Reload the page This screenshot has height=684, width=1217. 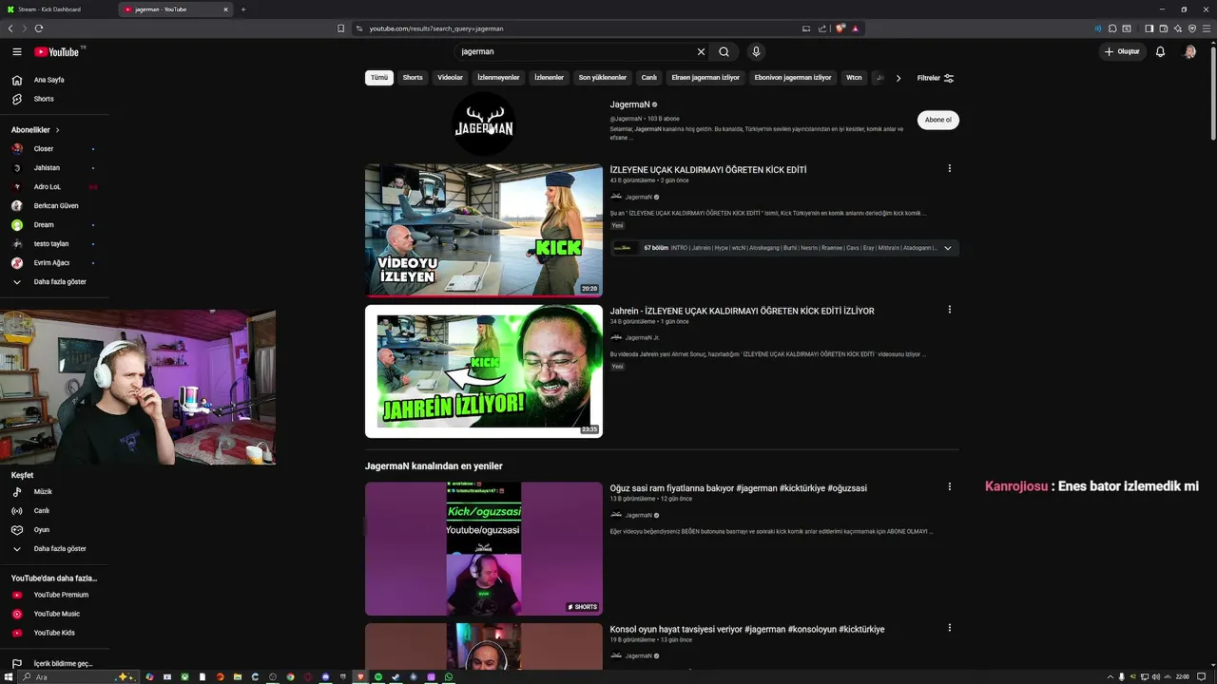pos(39,28)
